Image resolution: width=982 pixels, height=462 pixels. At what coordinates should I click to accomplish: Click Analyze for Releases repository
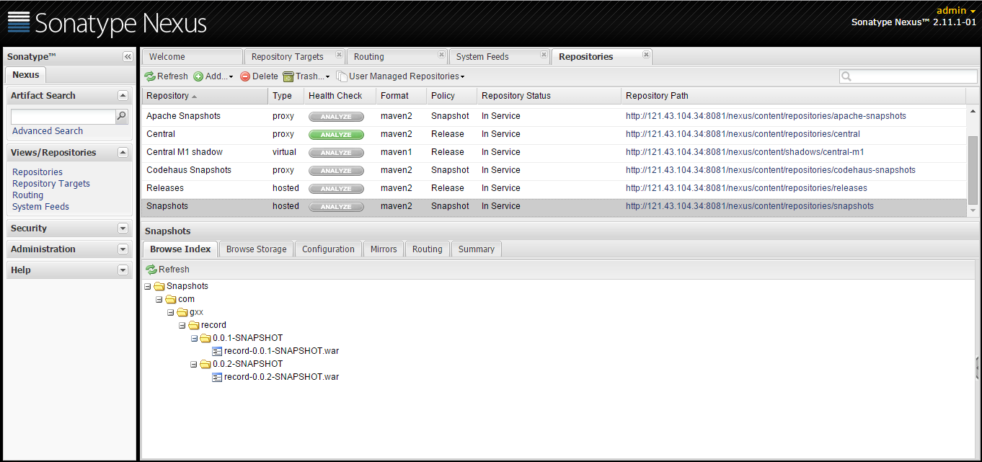pyautogui.click(x=336, y=189)
